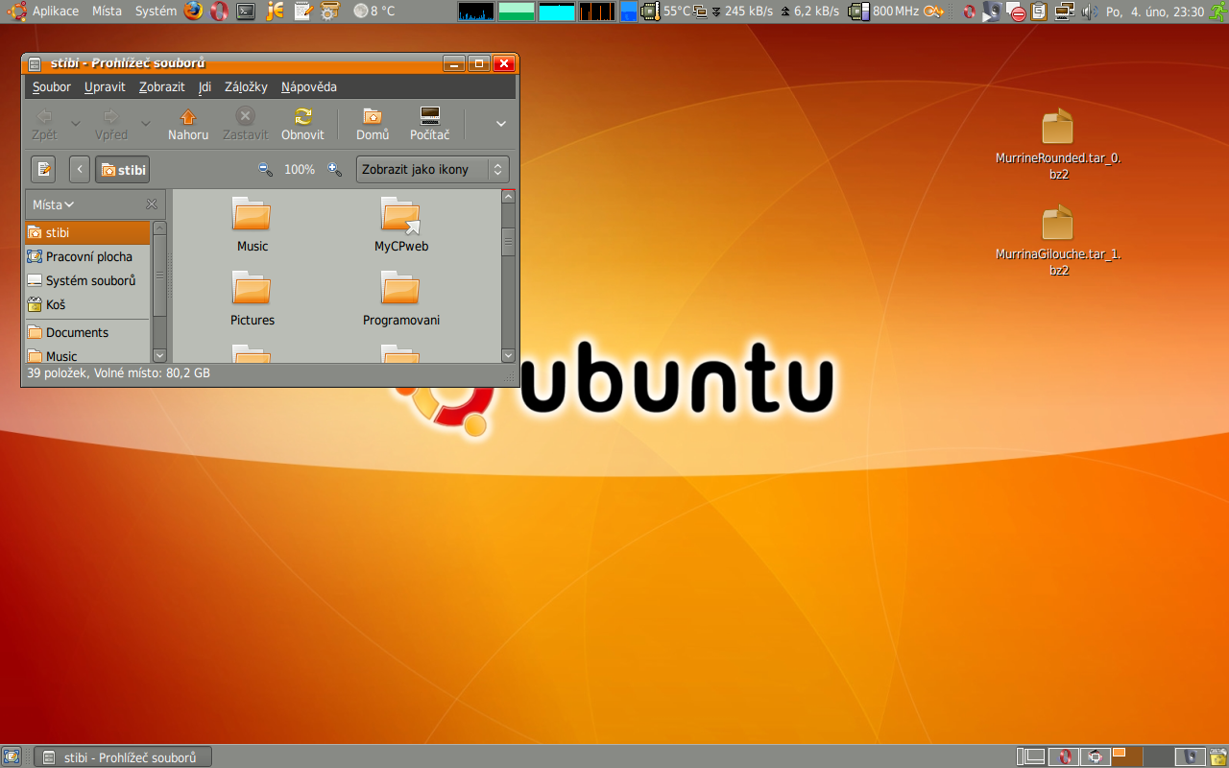The width and height of the screenshot is (1229, 768).
Task: Launch Firefox from the top panel
Action: tap(194, 12)
